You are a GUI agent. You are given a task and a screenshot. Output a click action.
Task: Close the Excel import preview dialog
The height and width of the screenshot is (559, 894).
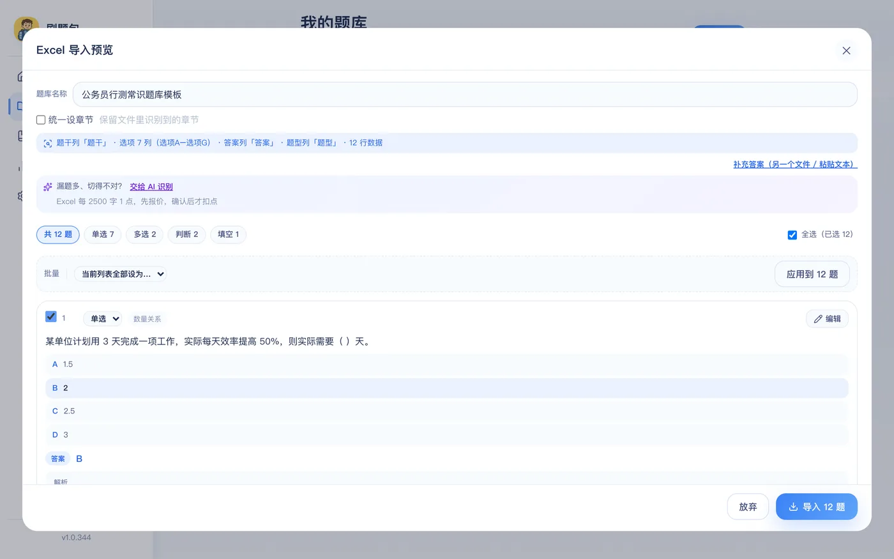(846, 50)
